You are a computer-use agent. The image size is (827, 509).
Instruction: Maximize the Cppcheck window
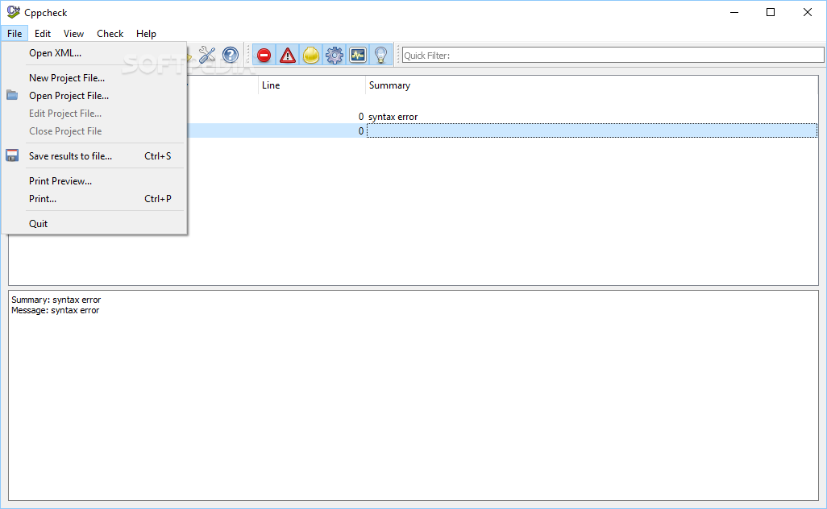pos(771,12)
